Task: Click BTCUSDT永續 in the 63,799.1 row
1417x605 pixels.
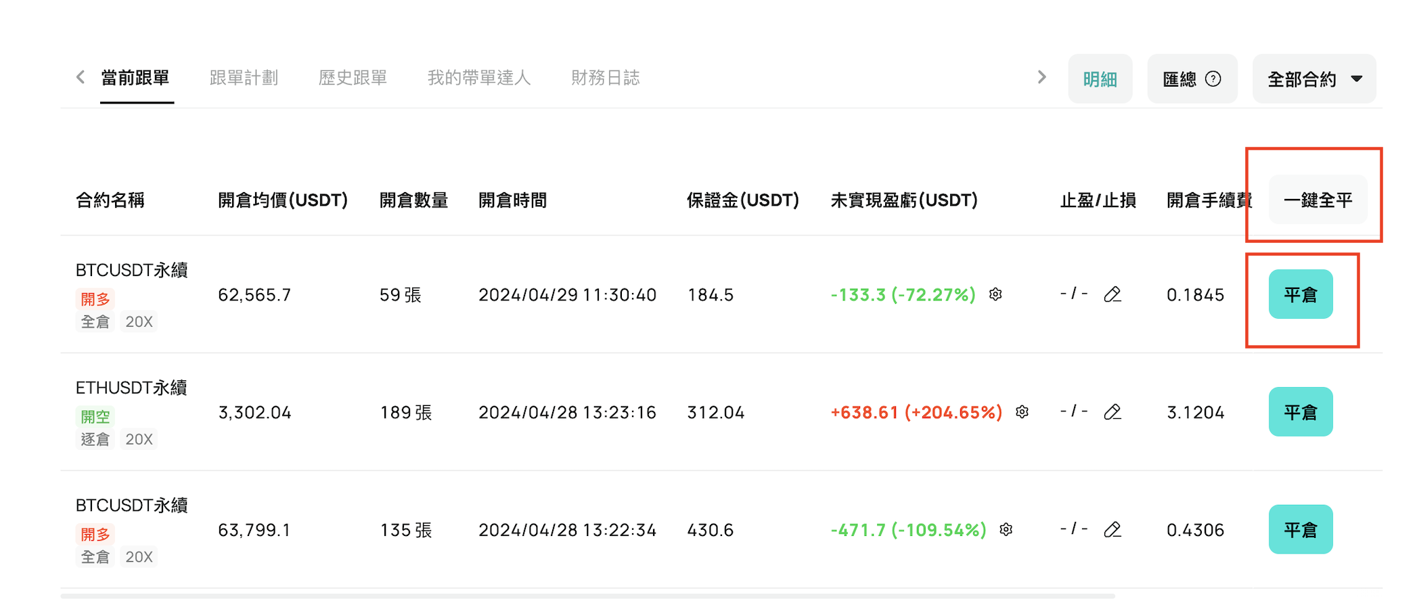Action: 132,506
